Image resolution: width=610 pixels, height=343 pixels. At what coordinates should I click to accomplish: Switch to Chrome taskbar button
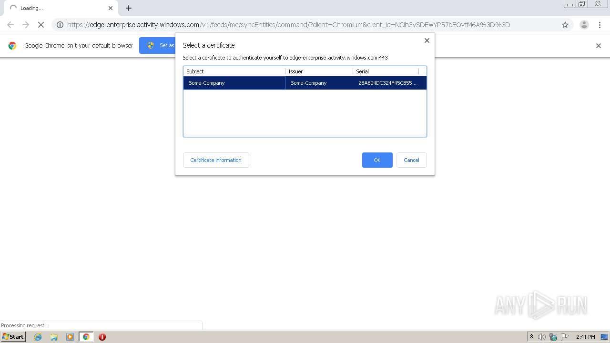pos(86,337)
